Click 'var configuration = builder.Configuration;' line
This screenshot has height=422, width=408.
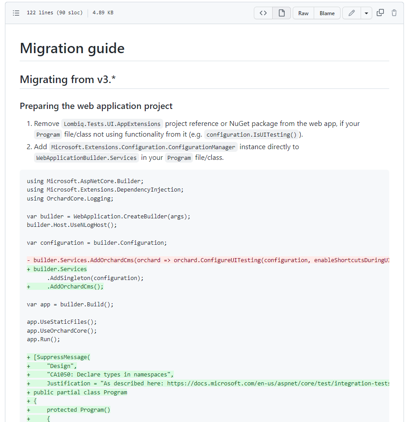[97, 243]
